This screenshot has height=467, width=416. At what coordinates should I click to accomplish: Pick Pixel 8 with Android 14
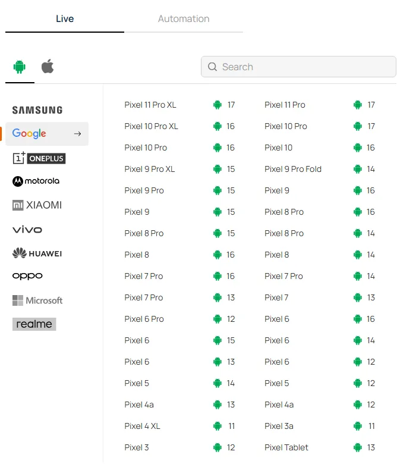tap(277, 255)
